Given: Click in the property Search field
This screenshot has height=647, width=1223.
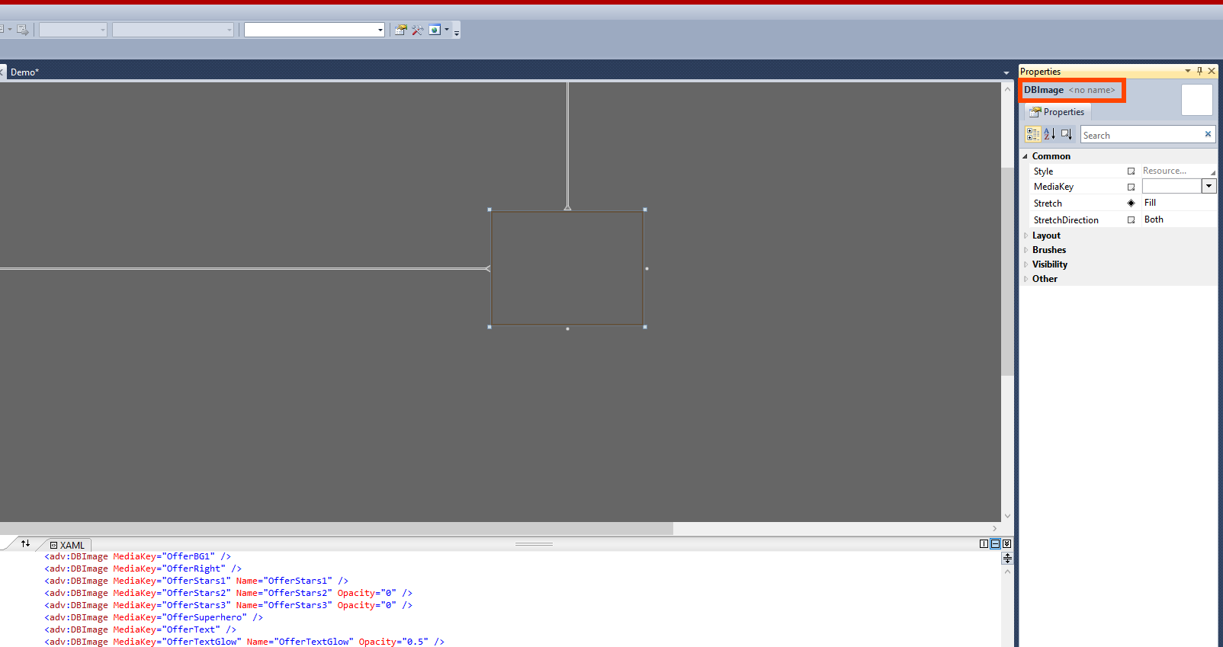Looking at the screenshot, I should point(1140,135).
